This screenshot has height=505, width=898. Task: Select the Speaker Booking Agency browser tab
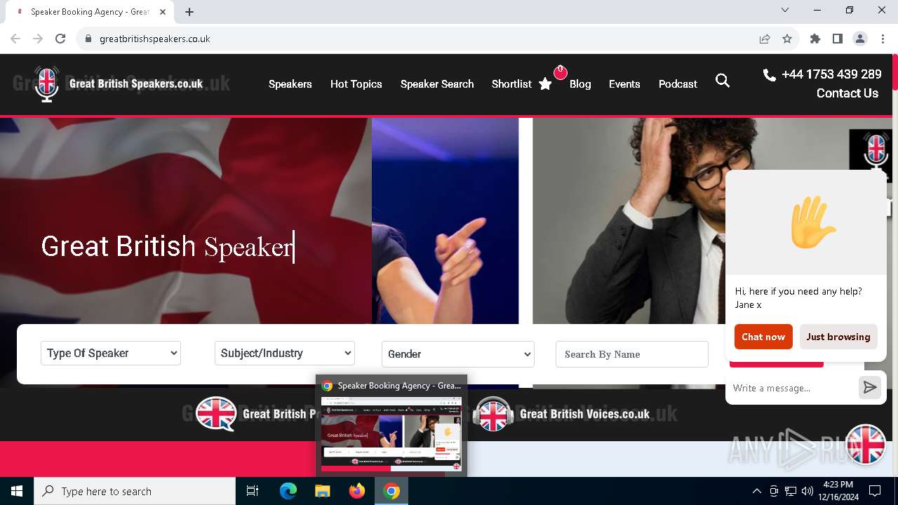90,12
